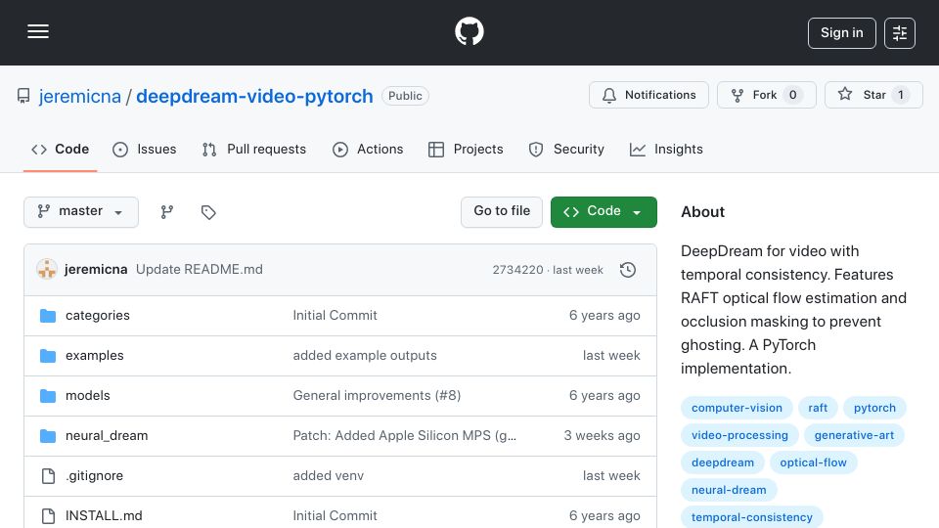Screen dimensions: 939x528
Task: Click the Go to file button
Action: [x=502, y=212]
